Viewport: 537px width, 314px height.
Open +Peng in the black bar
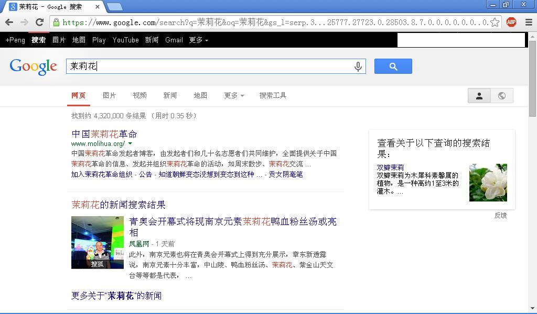tap(15, 40)
